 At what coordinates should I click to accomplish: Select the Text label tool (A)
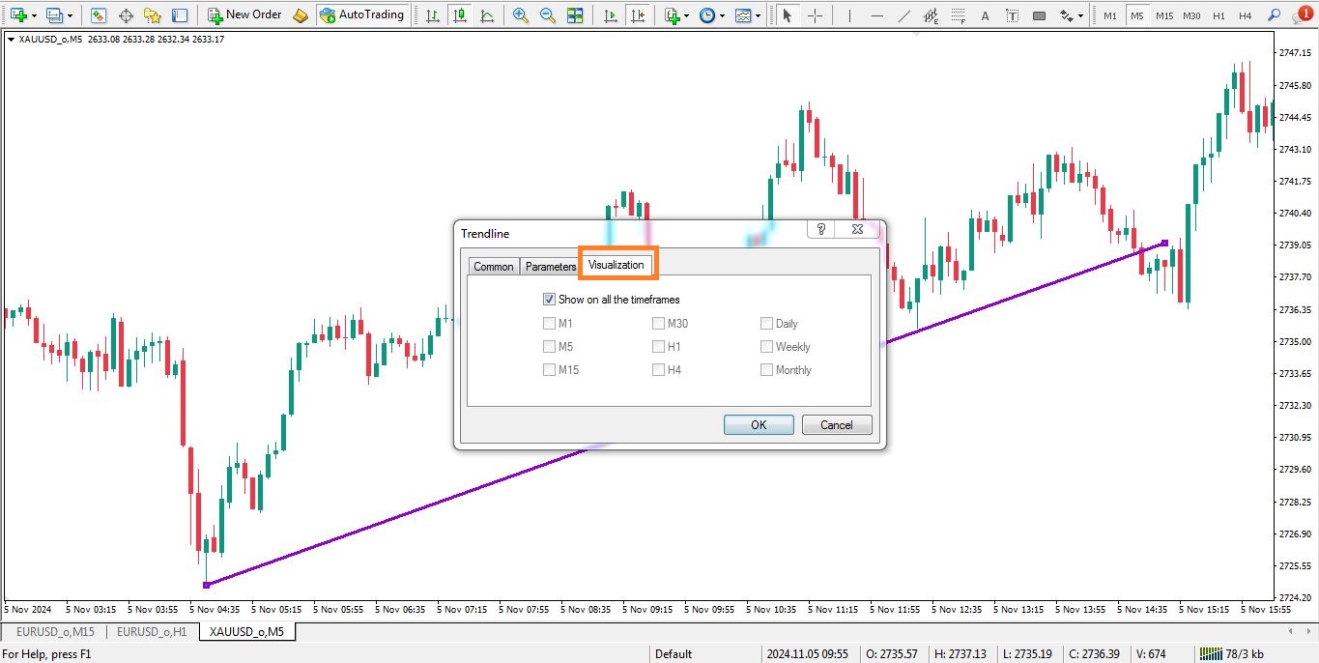coord(984,15)
